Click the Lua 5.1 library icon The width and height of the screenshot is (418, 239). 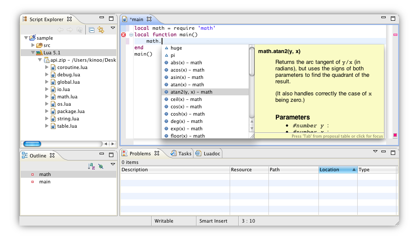40,53
